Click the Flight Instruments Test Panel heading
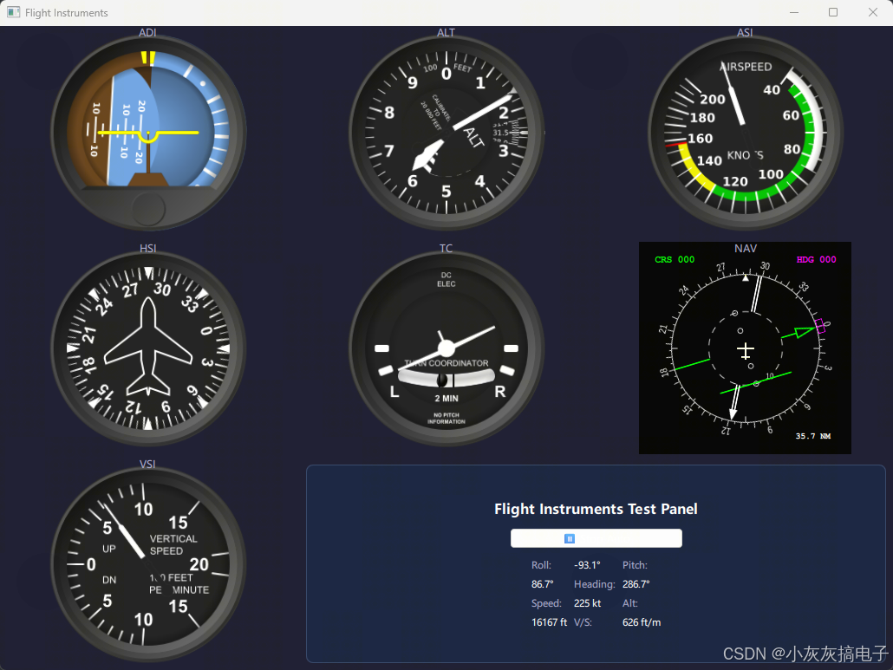The image size is (893, 670). 596,509
